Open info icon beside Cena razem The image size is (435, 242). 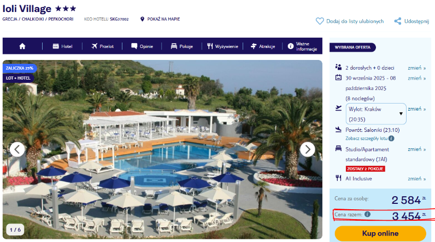[x=367, y=214]
